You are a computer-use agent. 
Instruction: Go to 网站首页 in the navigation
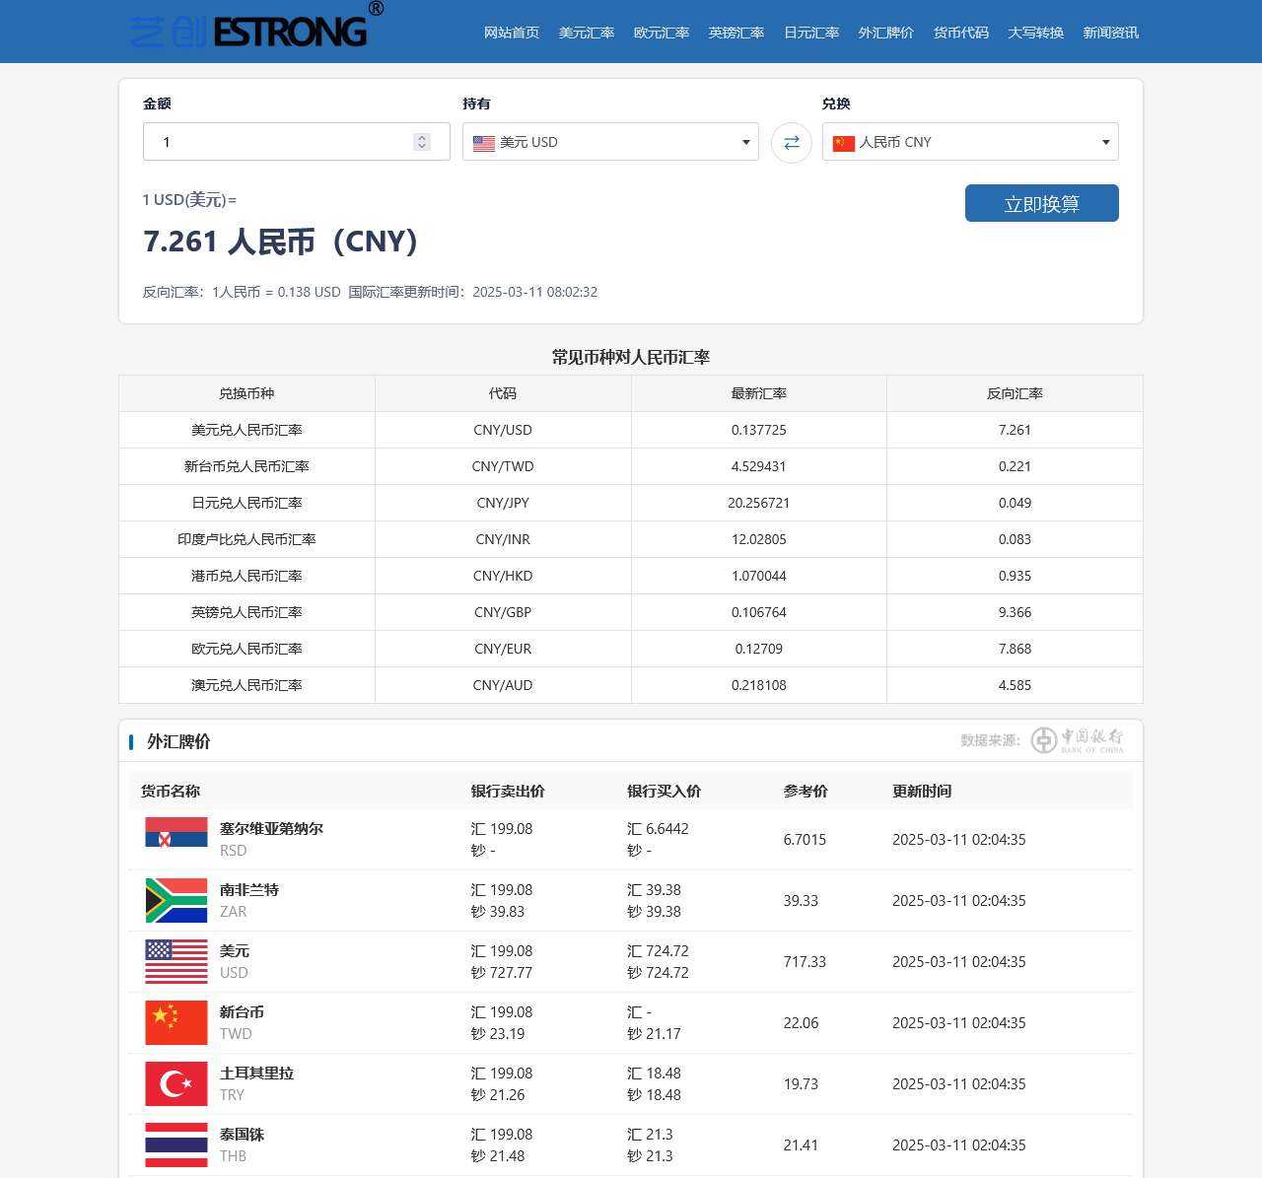512,33
